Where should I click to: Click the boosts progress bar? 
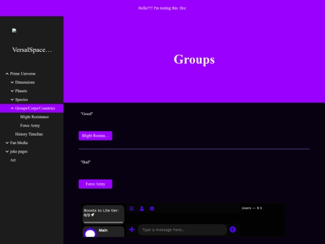pos(104,222)
